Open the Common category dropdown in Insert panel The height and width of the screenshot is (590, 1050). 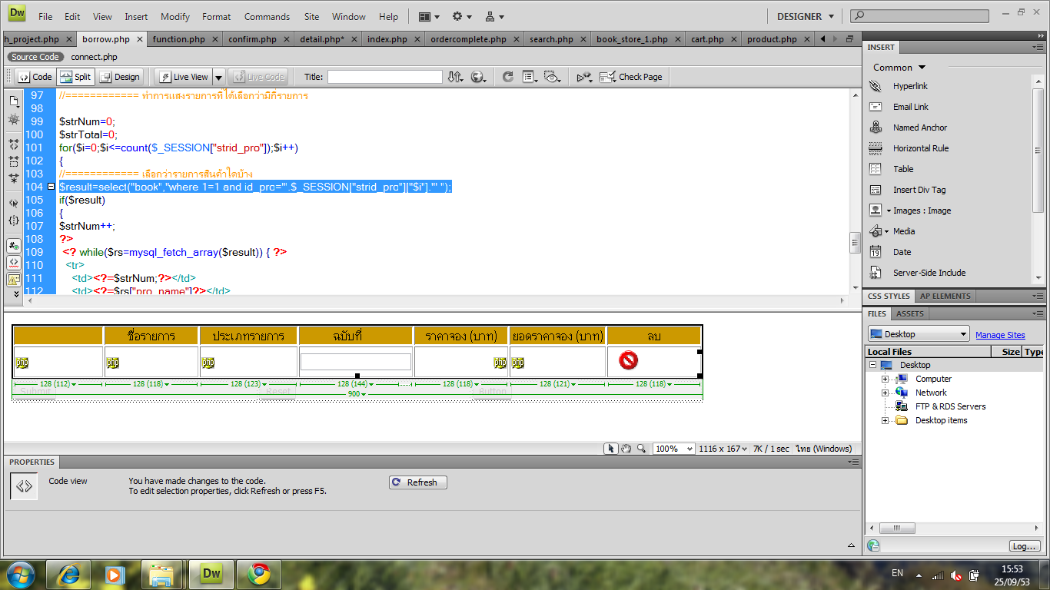899,68
